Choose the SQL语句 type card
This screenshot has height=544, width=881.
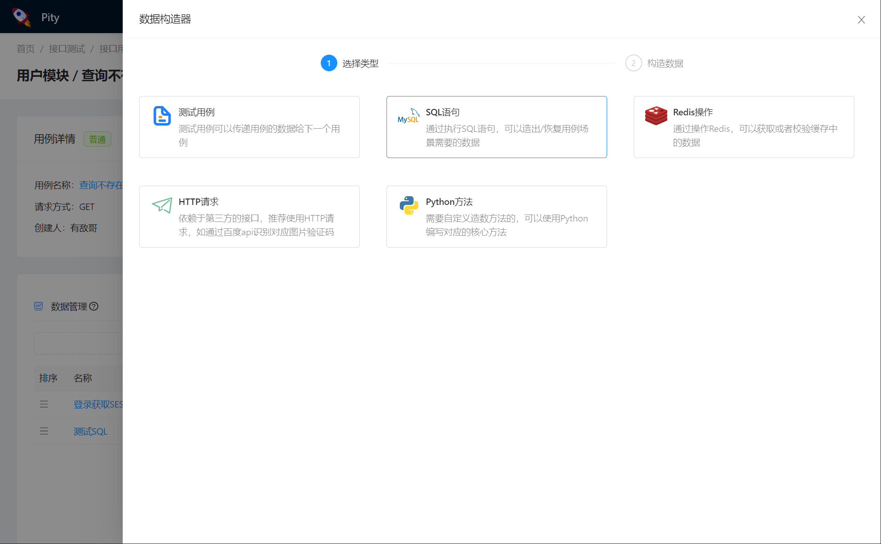click(x=497, y=127)
